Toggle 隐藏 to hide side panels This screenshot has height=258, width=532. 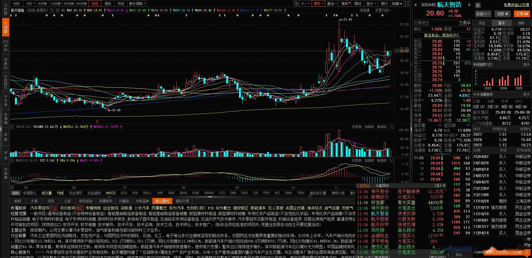396,4
